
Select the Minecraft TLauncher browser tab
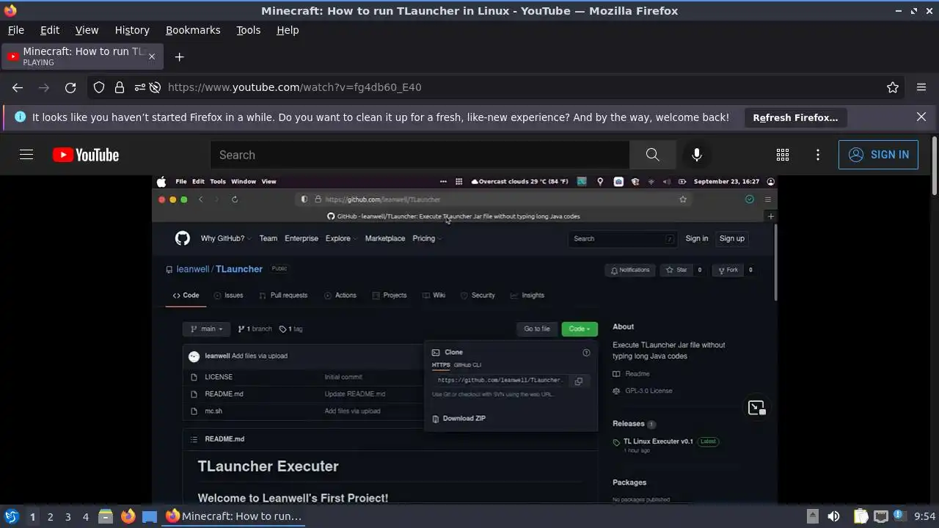83,56
